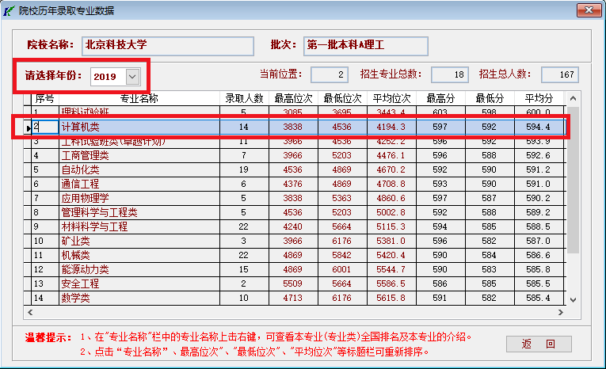Screen dimensions: 606x369
Task: Click the 当前位置 field showing 2
Action: click(x=330, y=74)
